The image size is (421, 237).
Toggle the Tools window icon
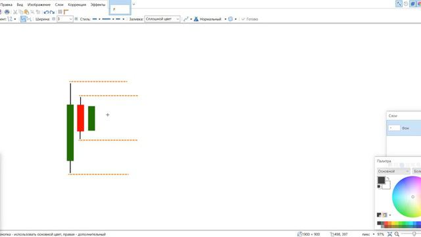pos(399,3)
